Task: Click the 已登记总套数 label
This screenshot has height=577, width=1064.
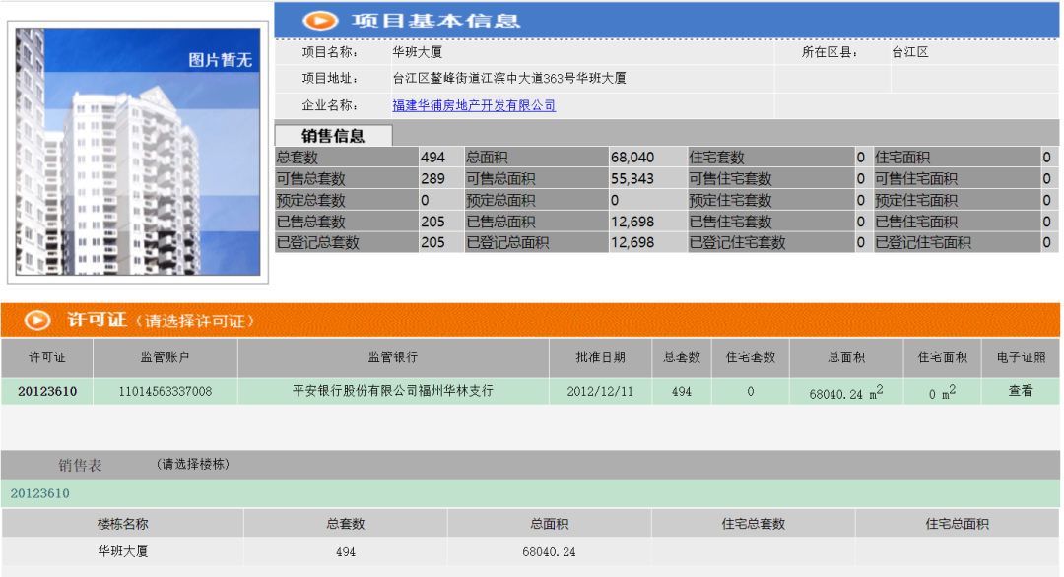Action: (x=317, y=243)
